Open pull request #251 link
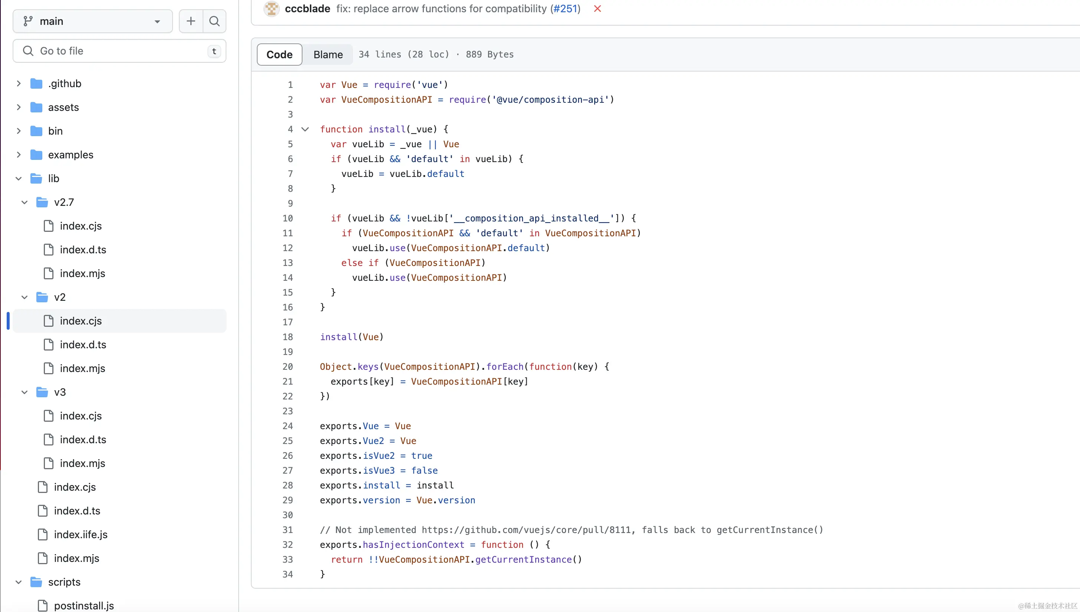The image size is (1080, 612). [x=565, y=9]
